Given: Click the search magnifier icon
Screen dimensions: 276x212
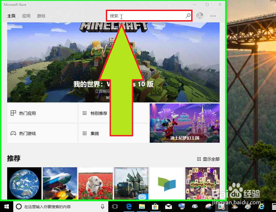Looking at the screenshot, I should point(188,16).
